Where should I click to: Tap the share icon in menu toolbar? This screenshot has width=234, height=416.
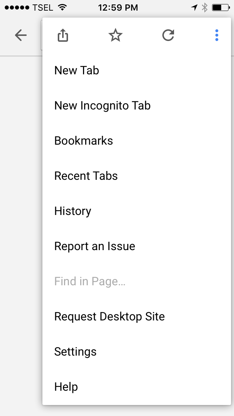pyautogui.click(x=63, y=36)
